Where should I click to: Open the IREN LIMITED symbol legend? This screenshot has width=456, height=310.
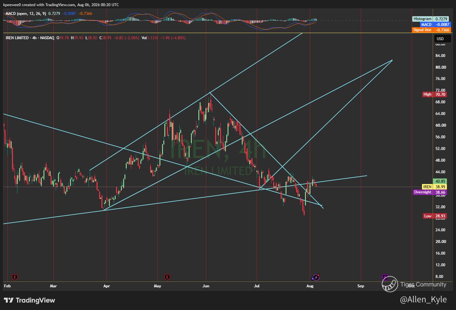tap(30, 38)
